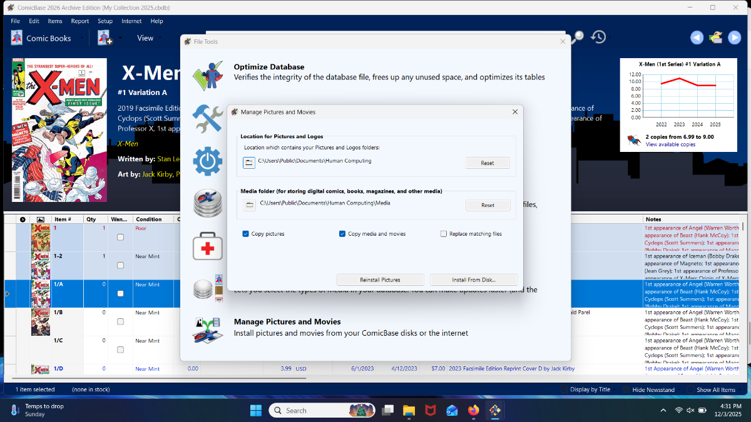Uncheck the Copy pictures checkbox
Screen dimensions: 751x422
tap(246, 234)
